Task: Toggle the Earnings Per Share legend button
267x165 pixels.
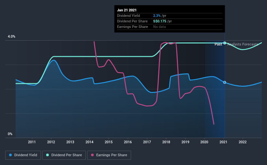Action: click(109, 155)
